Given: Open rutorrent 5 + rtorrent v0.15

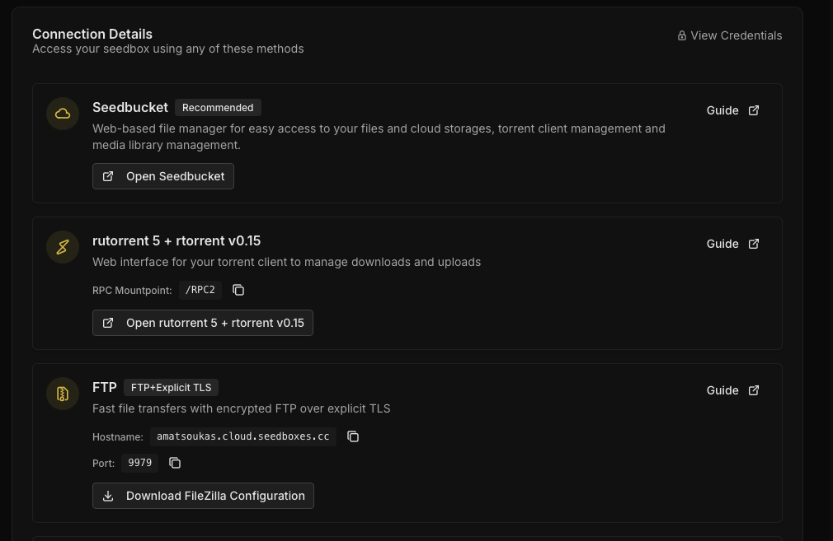Looking at the screenshot, I should tap(203, 323).
